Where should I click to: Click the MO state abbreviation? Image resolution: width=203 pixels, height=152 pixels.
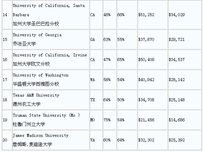pyautogui.click(x=92, y=119)
